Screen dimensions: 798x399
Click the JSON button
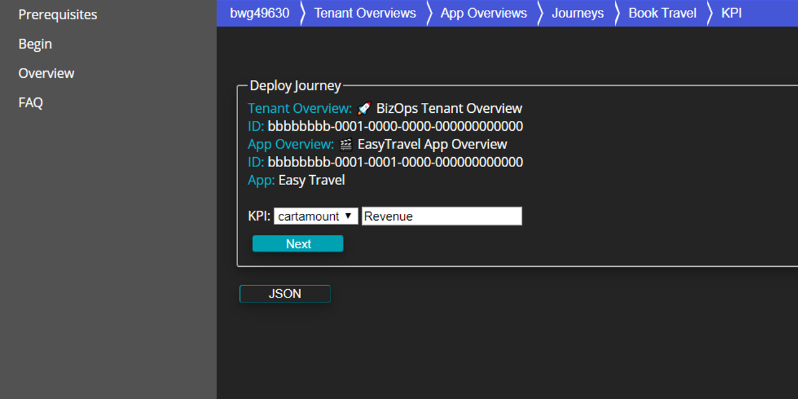coord(285,294)
